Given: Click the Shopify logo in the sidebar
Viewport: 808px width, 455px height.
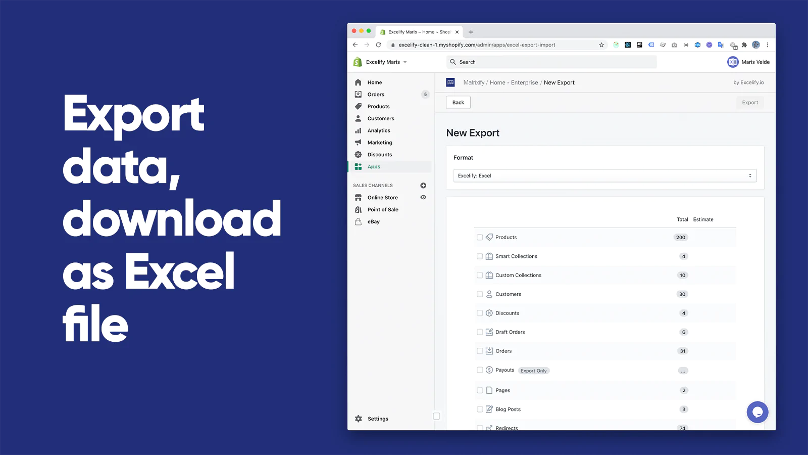Looking at the screenshot, I should (359, 62).
